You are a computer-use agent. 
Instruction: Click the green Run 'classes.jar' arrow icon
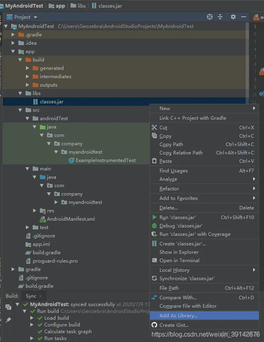pos(154,217)
